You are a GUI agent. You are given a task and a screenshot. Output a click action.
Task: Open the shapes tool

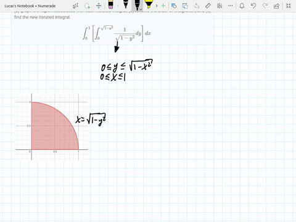(x=174, y=6)
